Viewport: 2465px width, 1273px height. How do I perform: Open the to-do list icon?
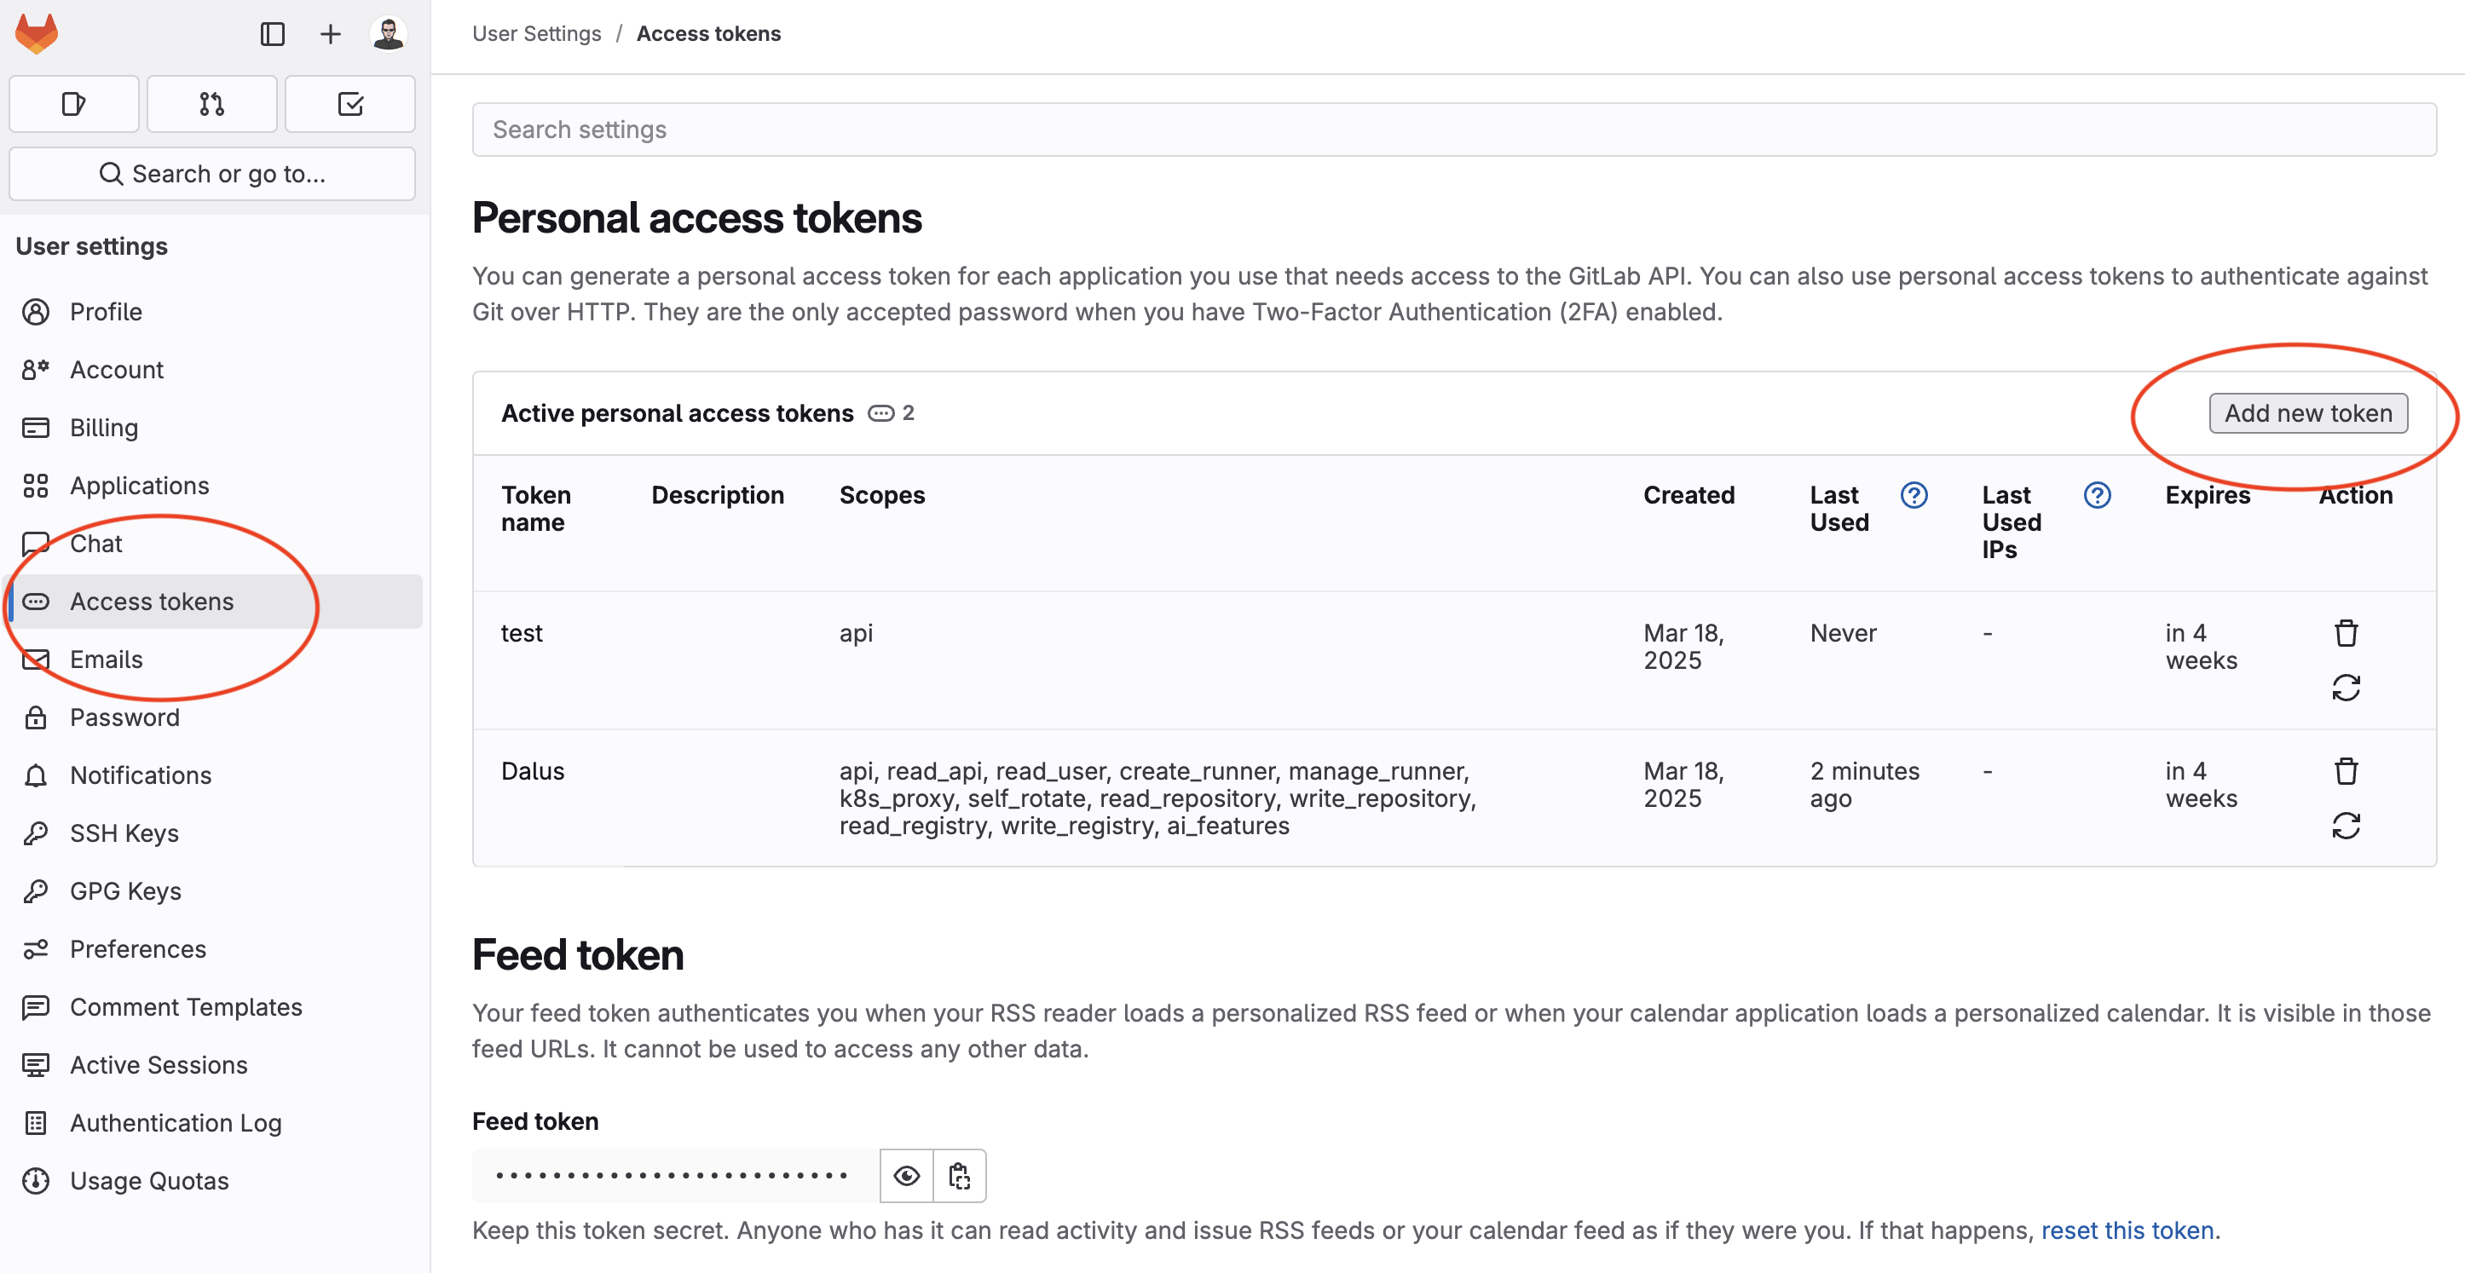(x=350, y=104)
